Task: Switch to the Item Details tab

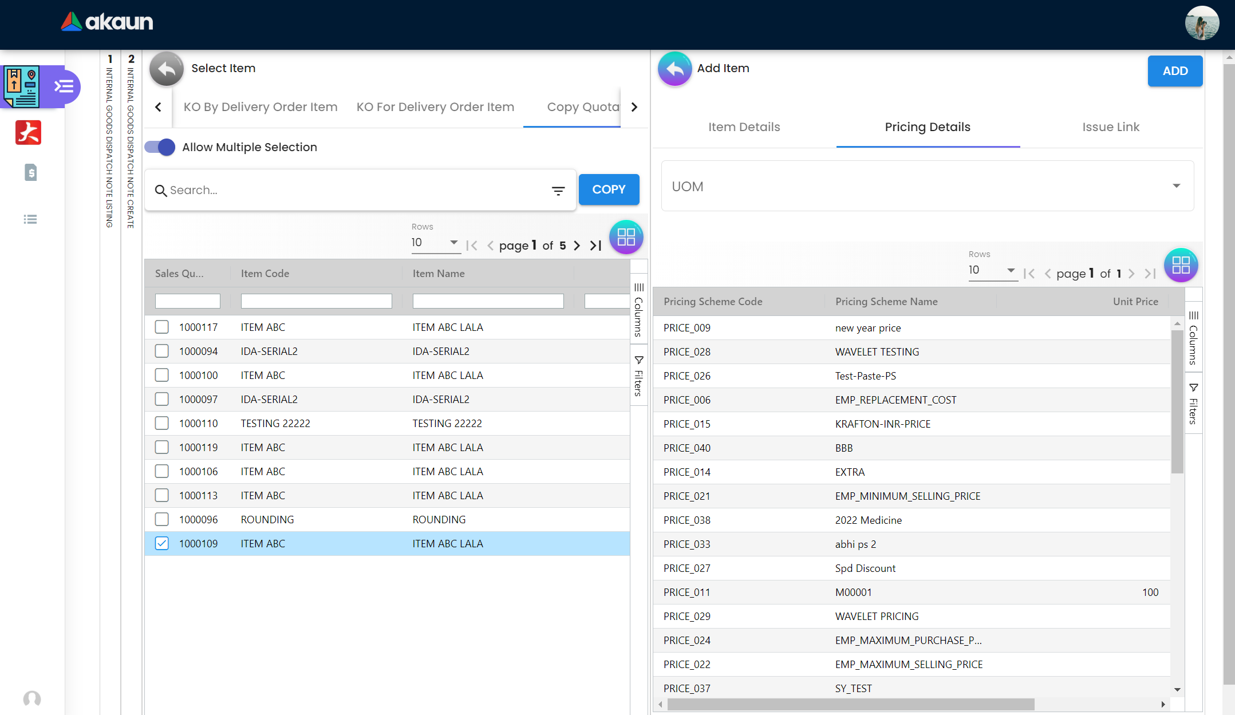Action: 744,127
